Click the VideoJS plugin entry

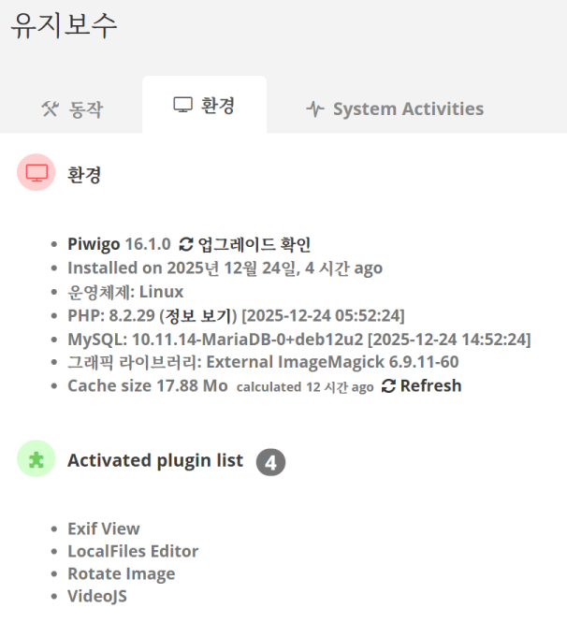pyautogui.click(x=96, y=596)
